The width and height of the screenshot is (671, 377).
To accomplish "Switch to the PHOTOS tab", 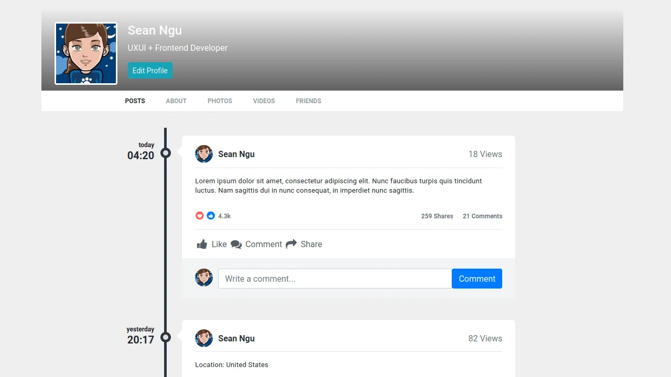I will (x=220, y=101).
